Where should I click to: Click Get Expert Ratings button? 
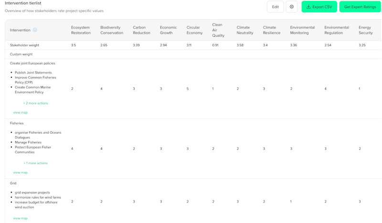360,7
